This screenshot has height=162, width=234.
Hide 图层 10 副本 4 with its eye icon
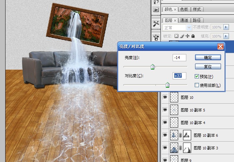(165, 122)
